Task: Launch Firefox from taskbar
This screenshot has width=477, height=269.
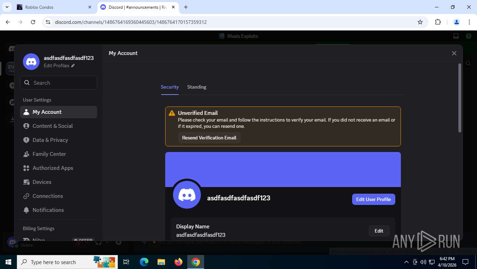Action: pos(179,262)
